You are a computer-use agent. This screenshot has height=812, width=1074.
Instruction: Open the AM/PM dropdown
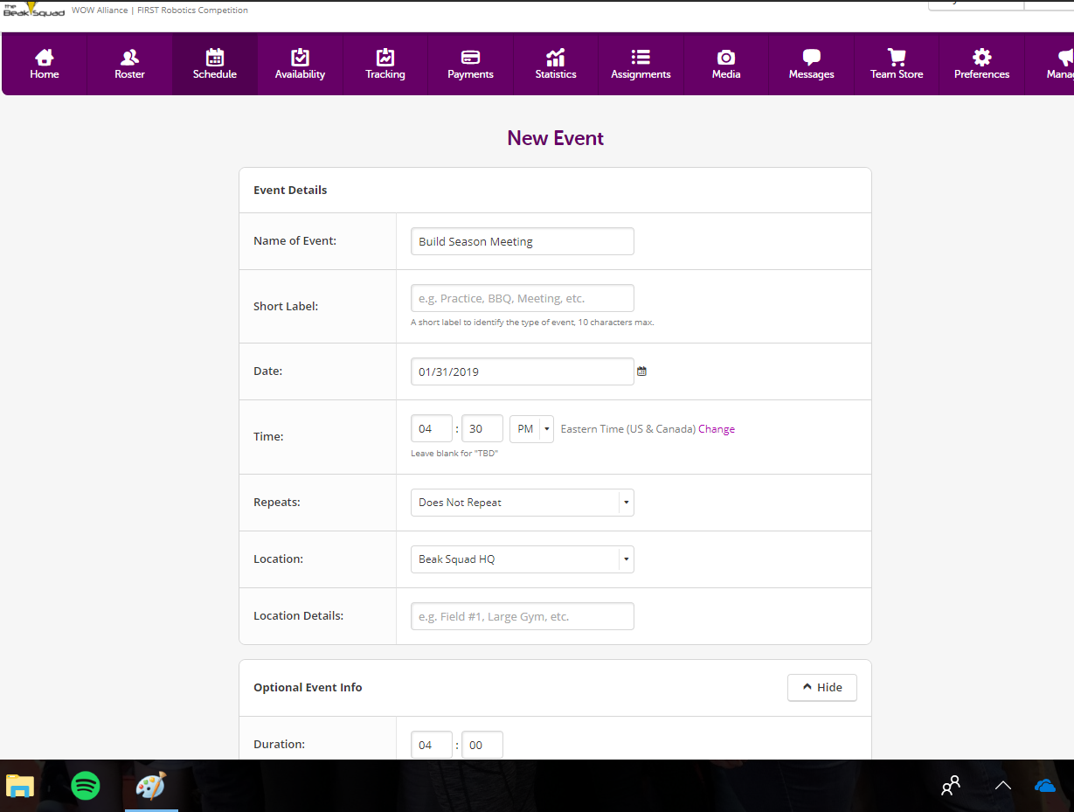click(531, 429)
